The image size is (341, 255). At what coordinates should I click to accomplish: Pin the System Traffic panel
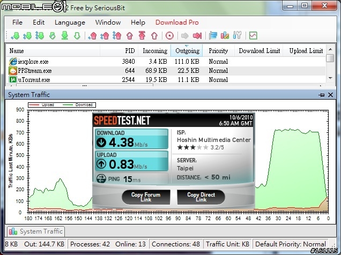pos(321,95)
